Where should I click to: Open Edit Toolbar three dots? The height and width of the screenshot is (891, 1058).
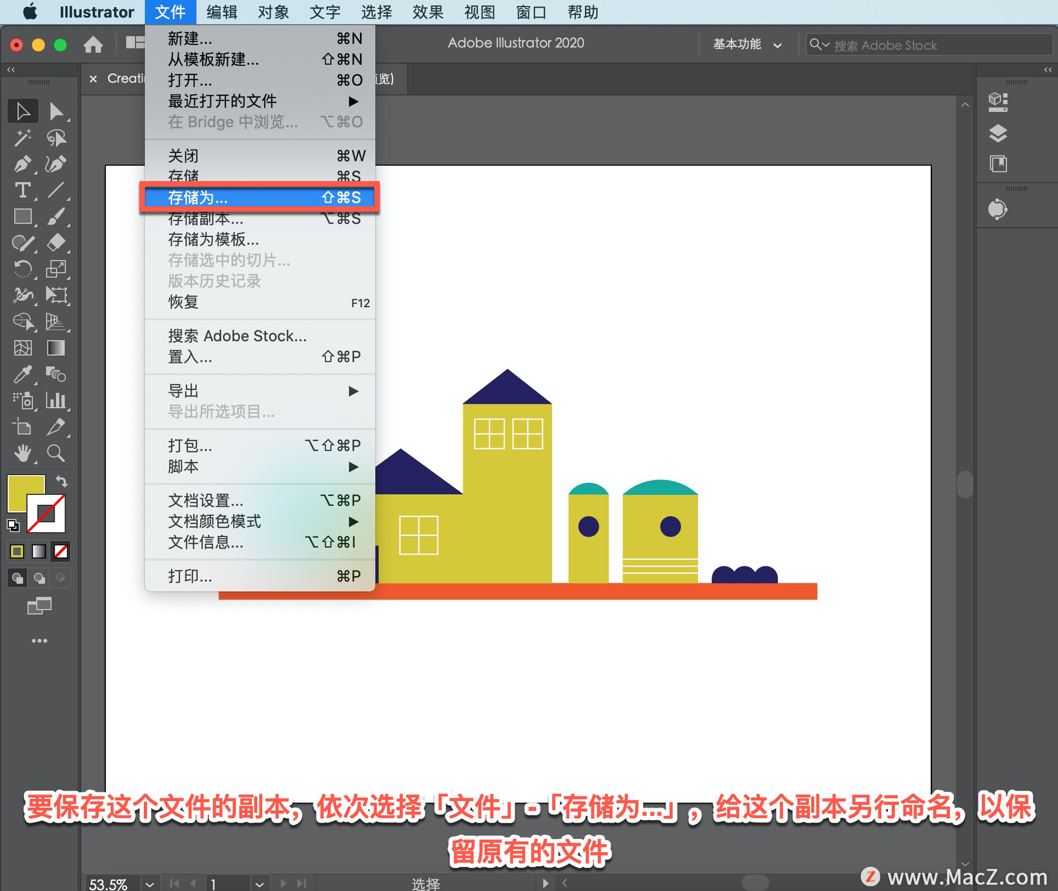(x=39, y=641)
